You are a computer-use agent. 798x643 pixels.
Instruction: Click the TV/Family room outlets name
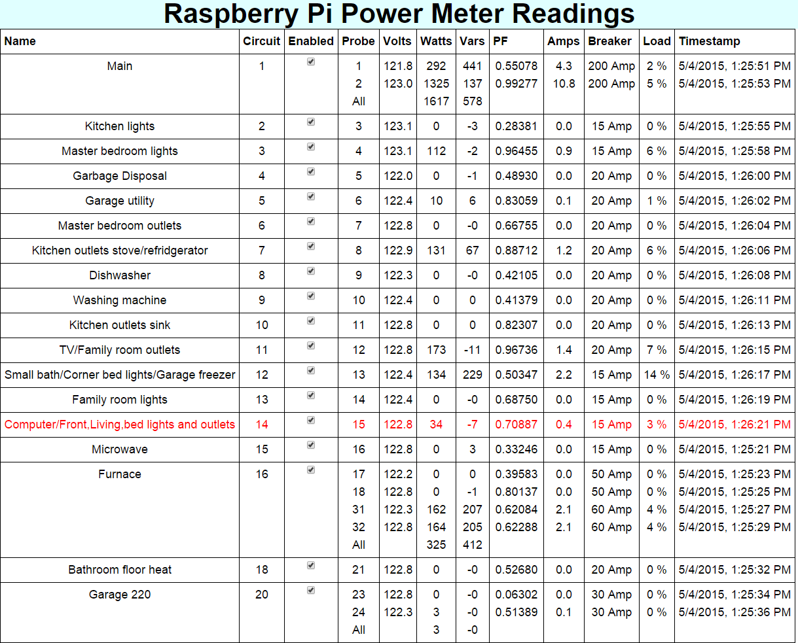(120, 350)
